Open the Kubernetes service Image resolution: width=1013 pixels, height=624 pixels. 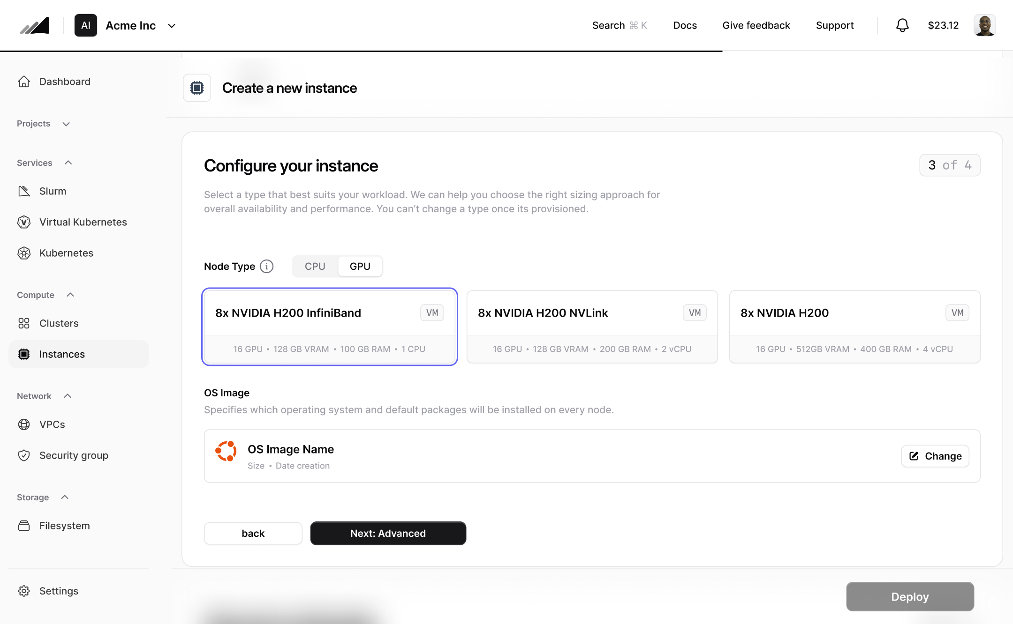pos(66,253)
